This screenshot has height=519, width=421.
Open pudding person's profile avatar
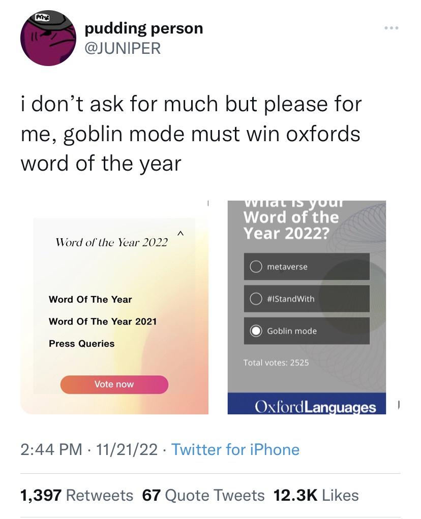coord(48,38)
